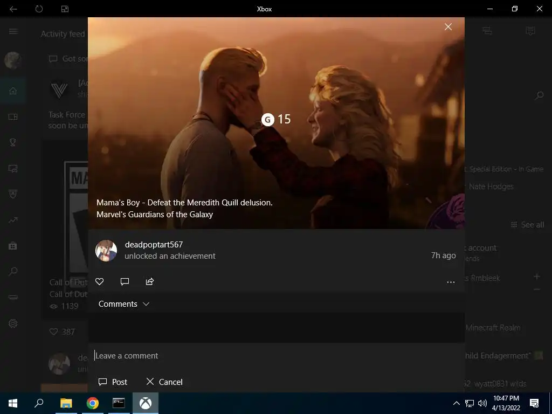Viewport: 552px width, 414px height.
Task: Open My games sidebar icon
Action: tap(13, 116)
